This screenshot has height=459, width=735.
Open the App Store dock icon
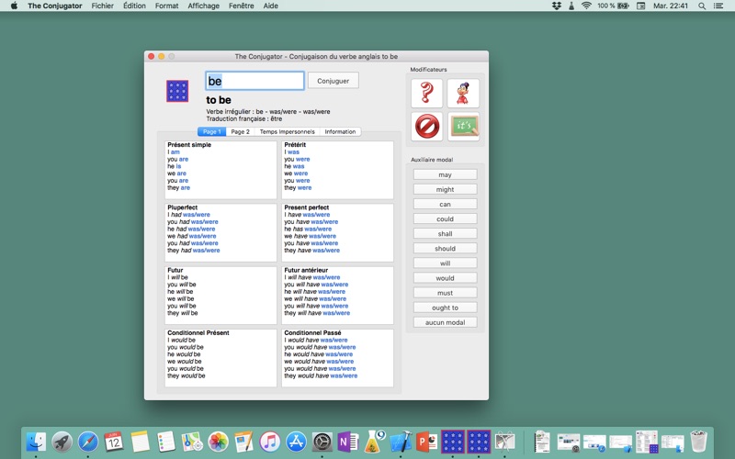tap(296, 442)
